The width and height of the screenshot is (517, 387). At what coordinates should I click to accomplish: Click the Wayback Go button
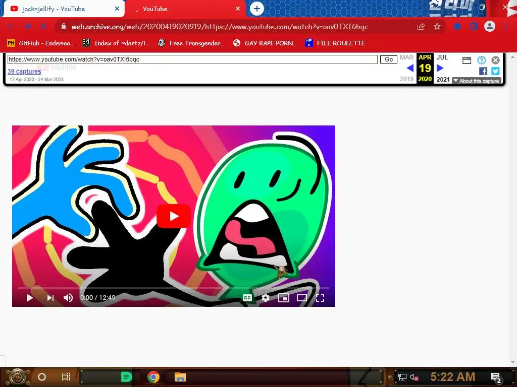[389, 59]
